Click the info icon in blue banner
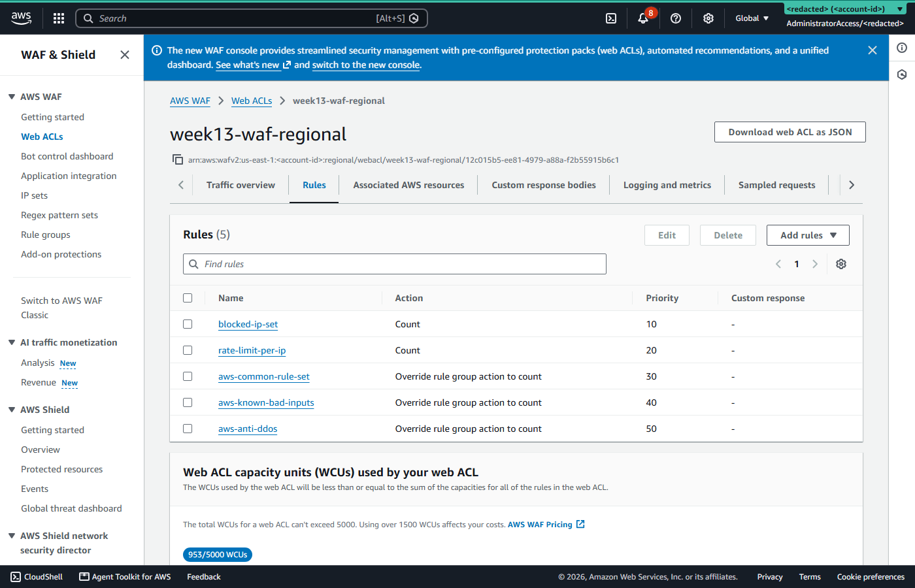The width and height of the screenshot is (915, 588). click(157, 50)
